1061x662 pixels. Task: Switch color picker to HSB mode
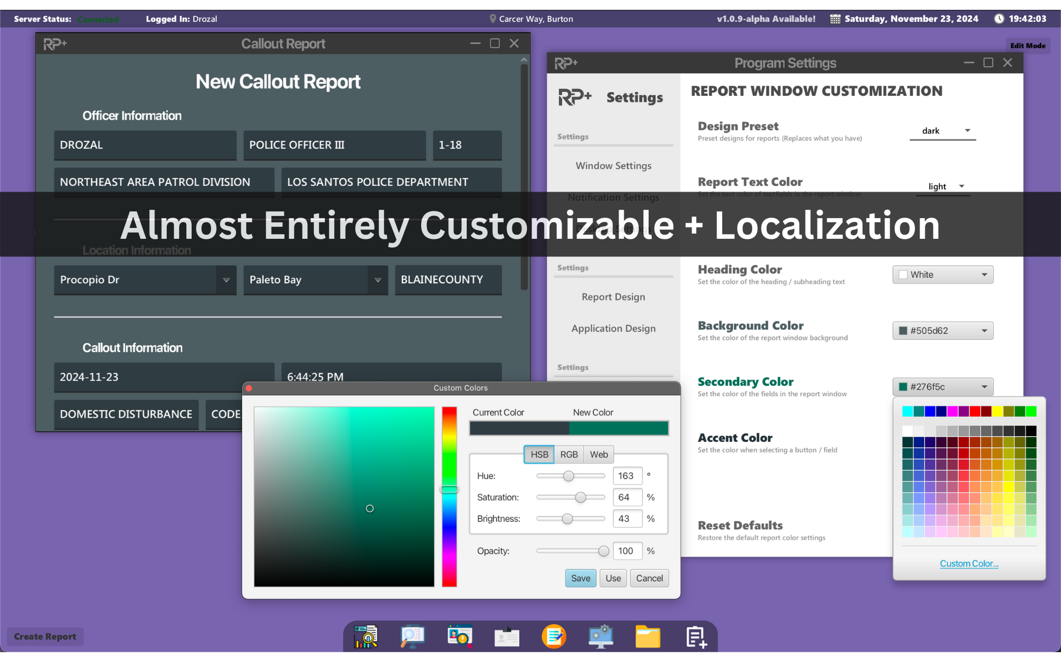click(x=539, y=454)
